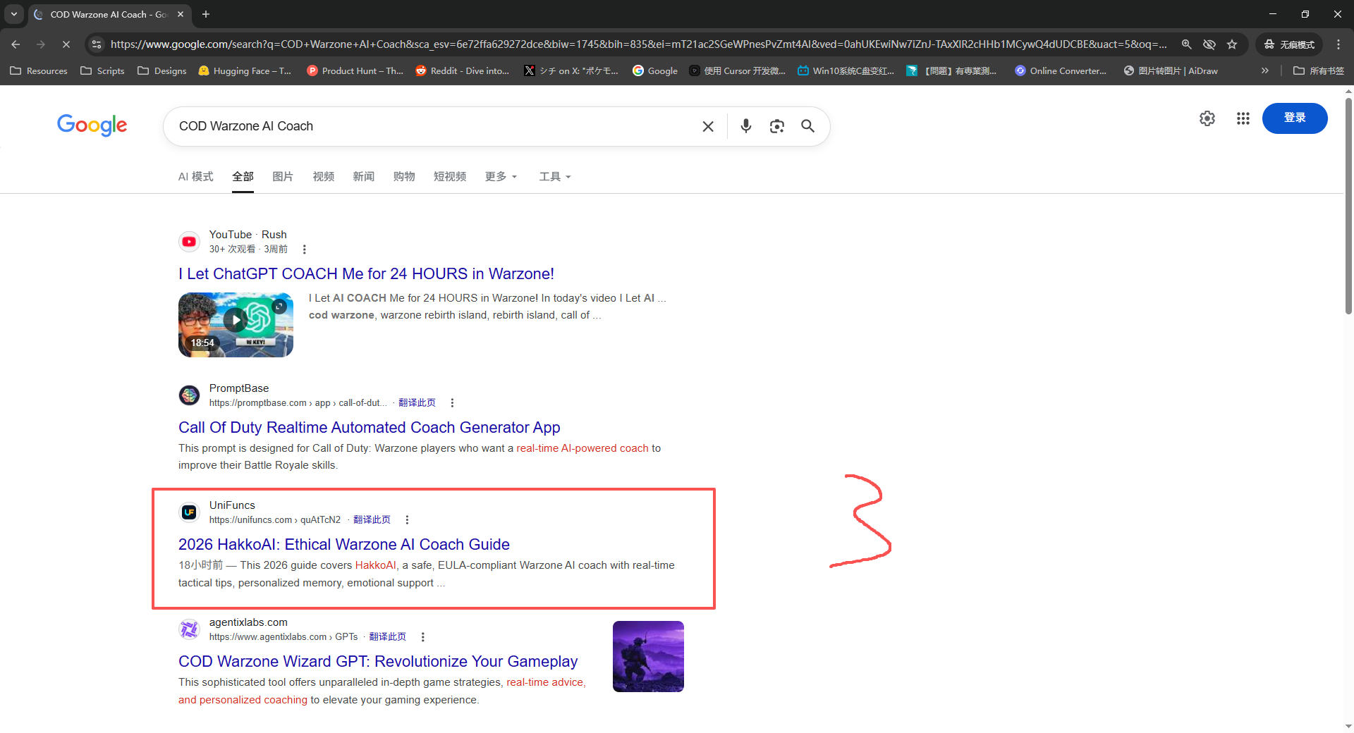This screenshot has height=733, width=1354.
Task: Show hidden bookmarks with chevron
Action: 1264,70
